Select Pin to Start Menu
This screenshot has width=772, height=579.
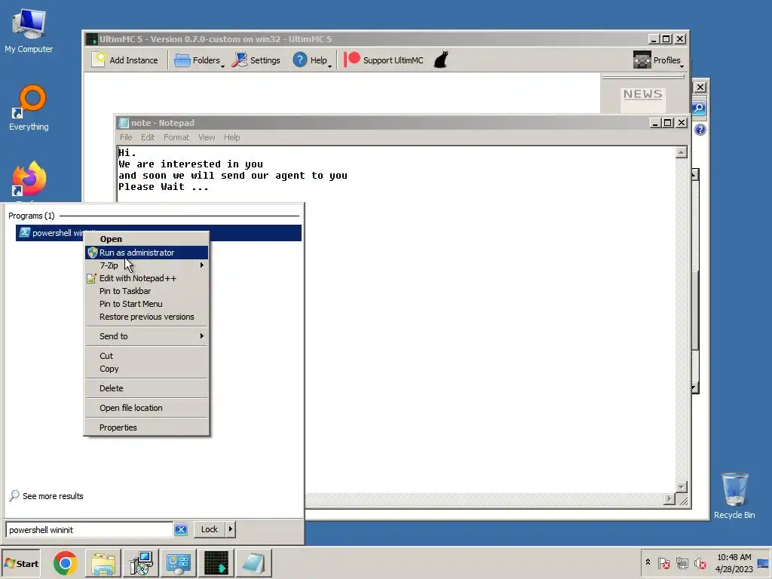[147, 304]
